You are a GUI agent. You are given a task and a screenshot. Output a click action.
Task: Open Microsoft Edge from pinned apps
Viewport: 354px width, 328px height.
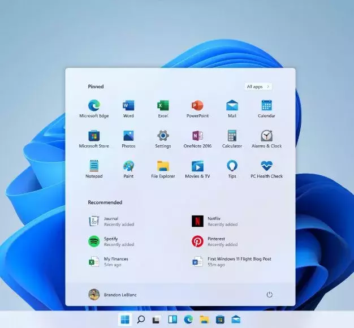[94, 109]
